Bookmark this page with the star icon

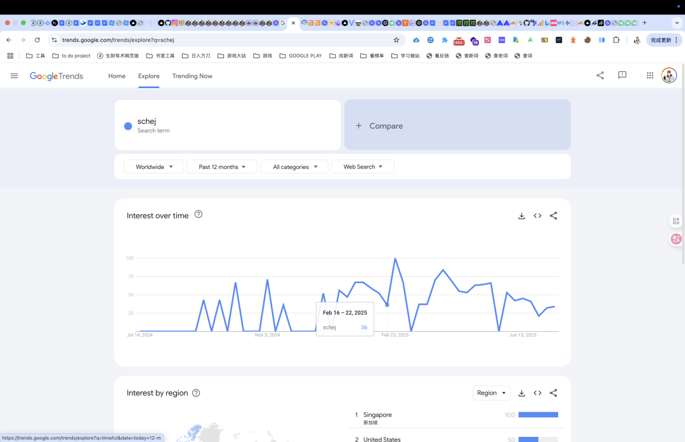[x=396, y=40]
